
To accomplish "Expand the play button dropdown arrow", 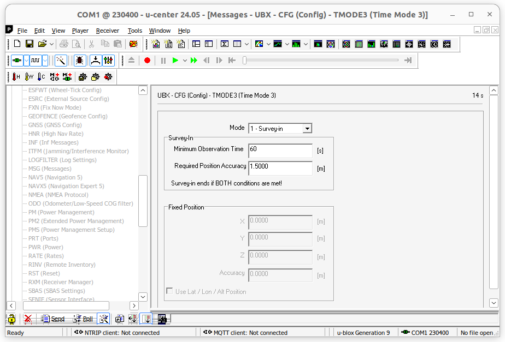I will click(185, 61).
